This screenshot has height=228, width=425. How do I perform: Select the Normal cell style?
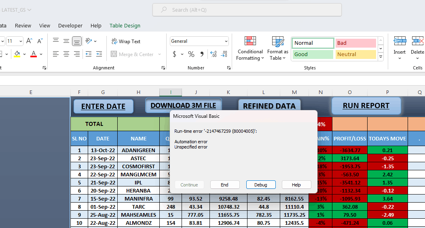(x=313, y=43)
